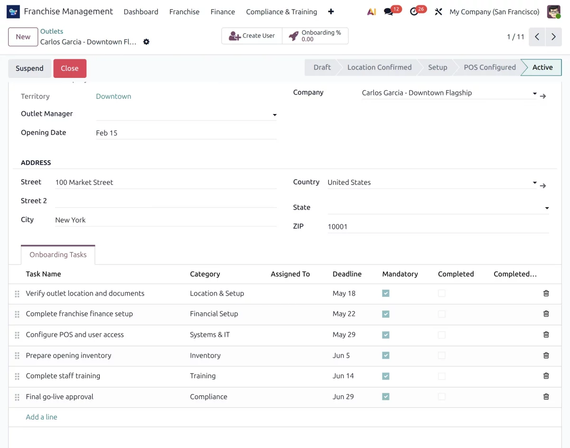Image resolution: width=570 pixels, height=448 pixels.
Task: Click drag handle of Complete franchise finance setup
Action: (x=17, y=315)
